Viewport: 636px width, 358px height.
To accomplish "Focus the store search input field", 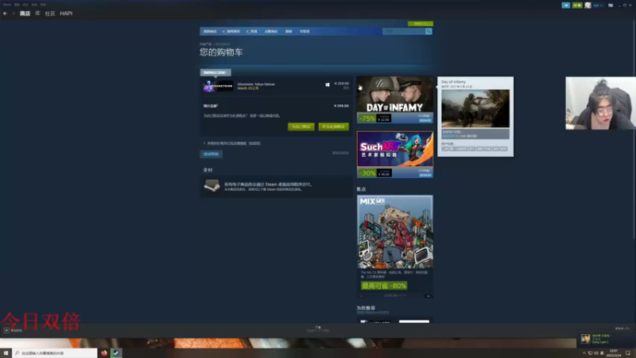I will tap(404, 31).
